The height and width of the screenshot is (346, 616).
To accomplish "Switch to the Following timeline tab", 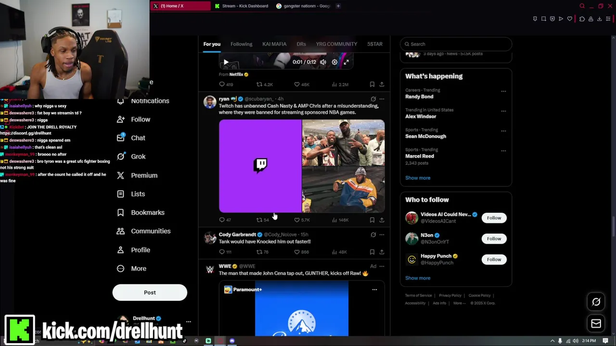I will pyautogui.click(x=241, y=44).
